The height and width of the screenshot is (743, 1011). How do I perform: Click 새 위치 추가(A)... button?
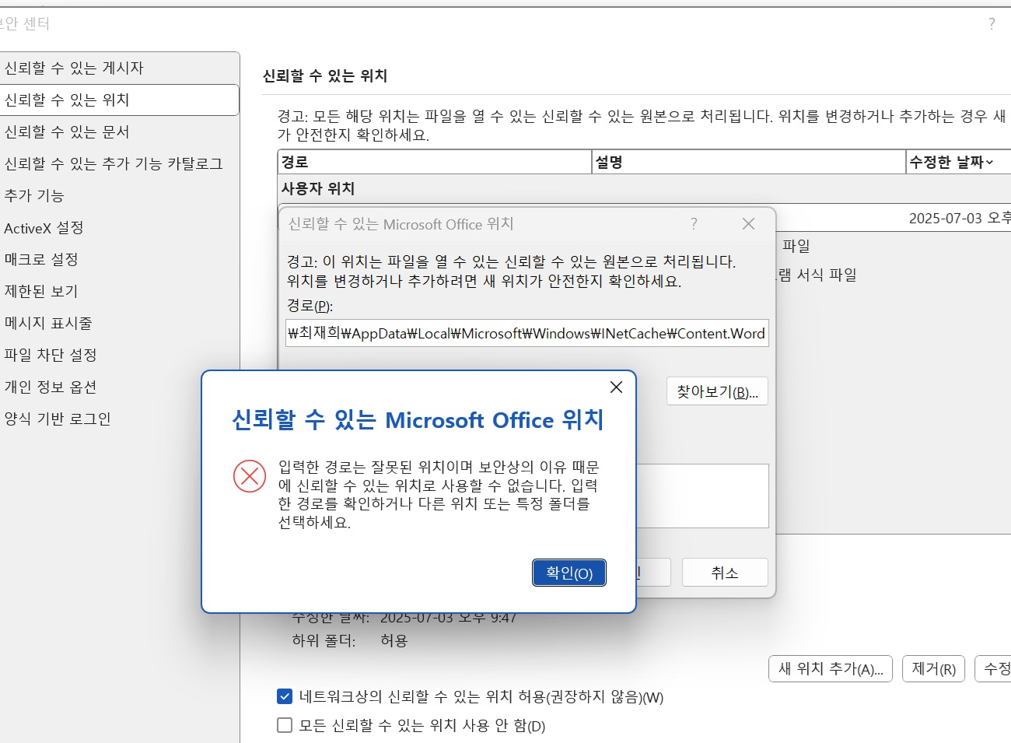coord(830,669)
